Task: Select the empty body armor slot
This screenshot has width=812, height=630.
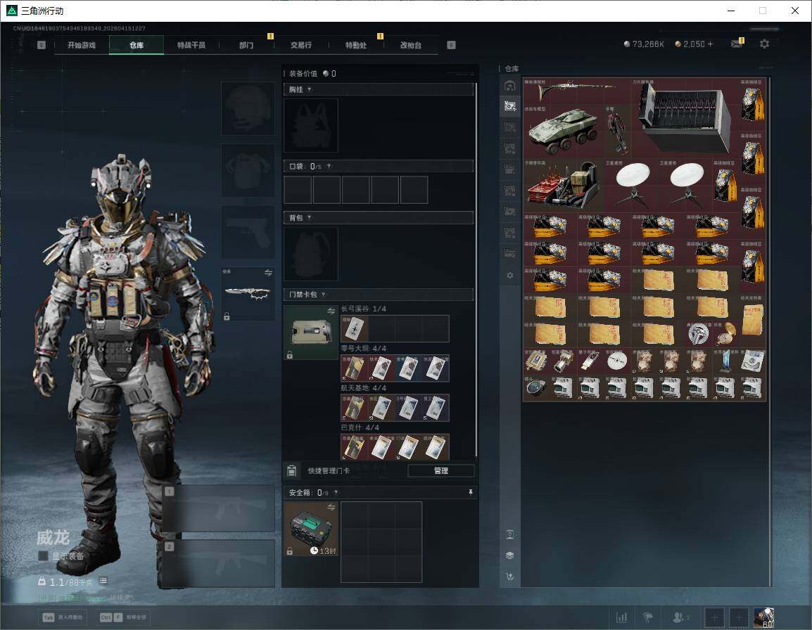Action: coord(248,170)
